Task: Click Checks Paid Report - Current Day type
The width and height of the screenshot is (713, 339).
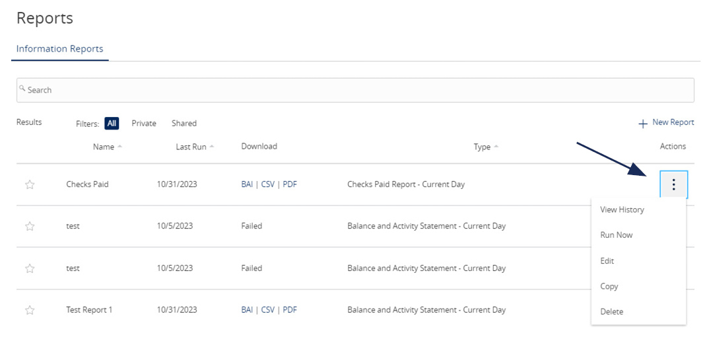Action: click(x=406, y=184)
